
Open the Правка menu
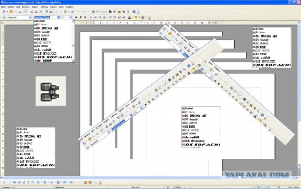11,7
